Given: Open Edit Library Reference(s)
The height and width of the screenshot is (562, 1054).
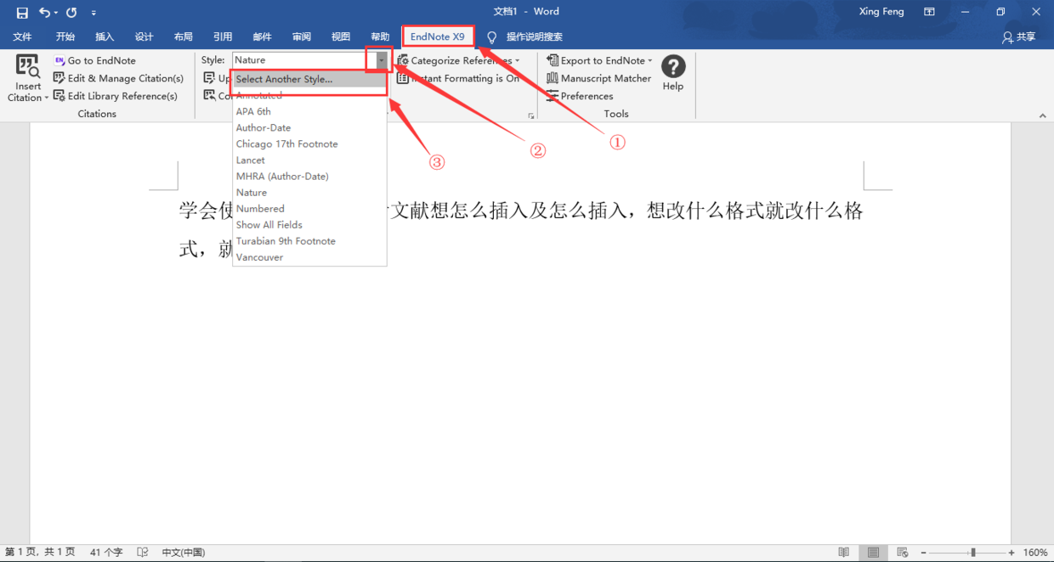Looking at the screenshot, I should pyautogui.click(x=116, y=96).
